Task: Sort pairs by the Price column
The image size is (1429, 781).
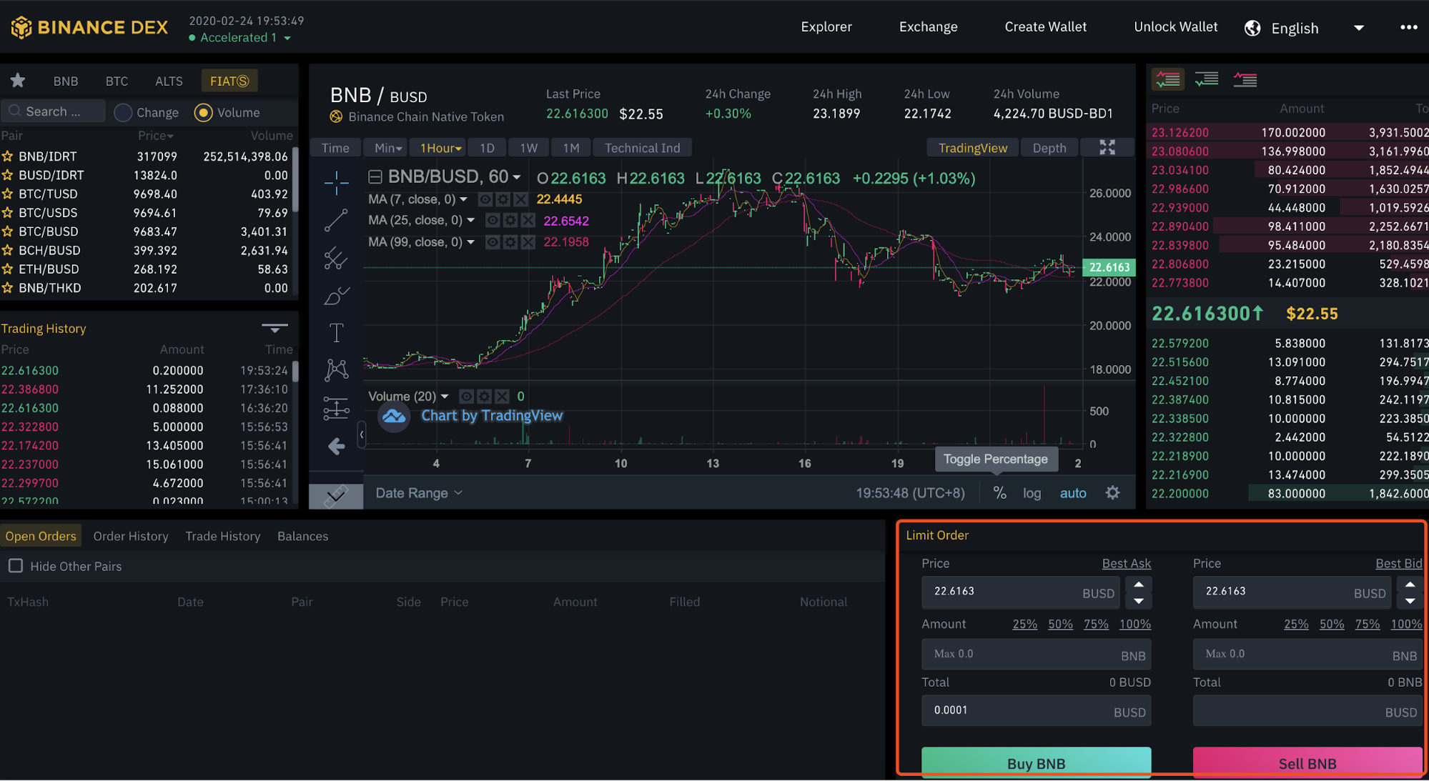Action: [x=156, y=136]
